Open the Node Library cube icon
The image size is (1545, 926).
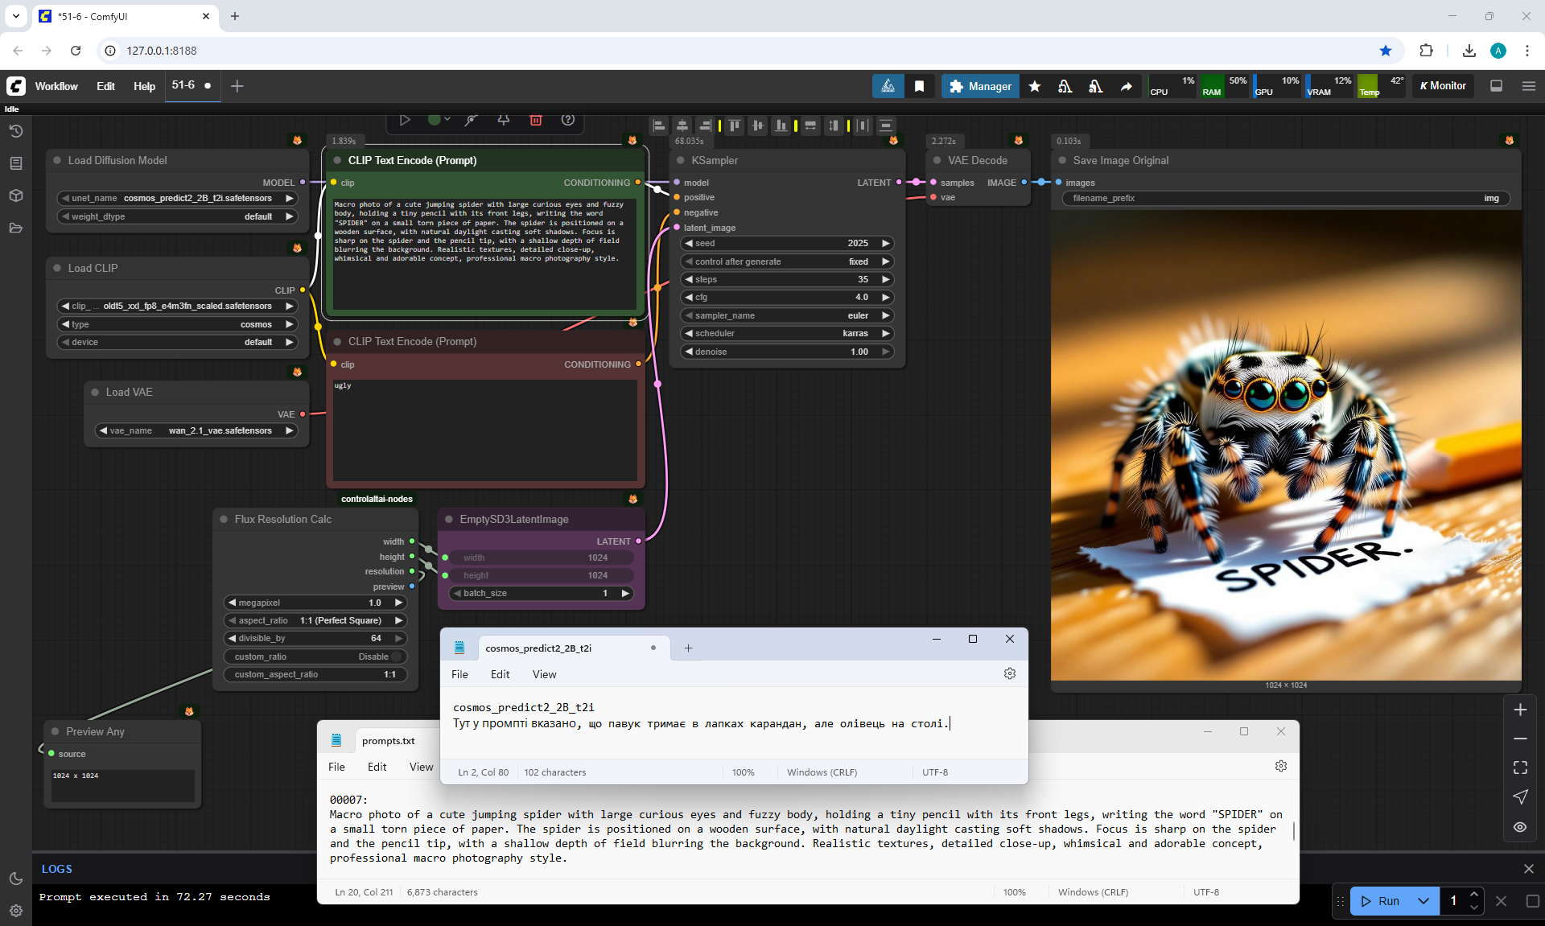(x=15, y=195)
